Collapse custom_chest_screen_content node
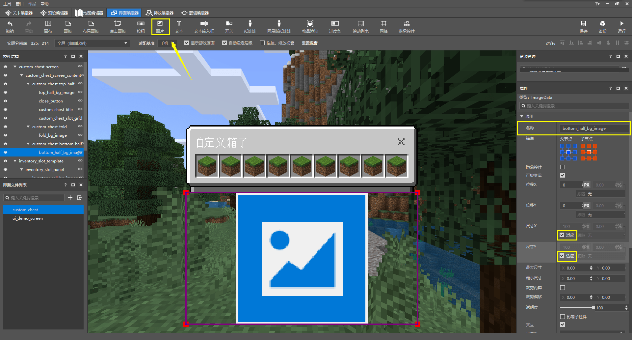 point(21,75)
